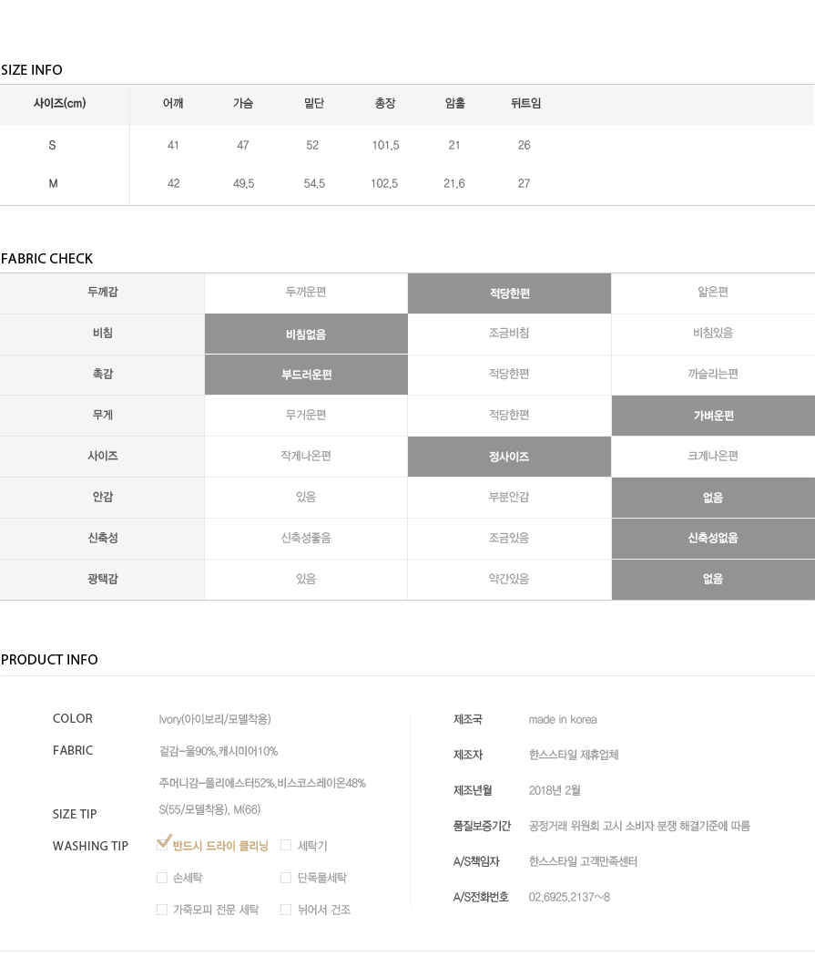The height and width of the screenshot is (957, 815).
Task: Click 없음 in the 광택감 row
Action: 713,579
